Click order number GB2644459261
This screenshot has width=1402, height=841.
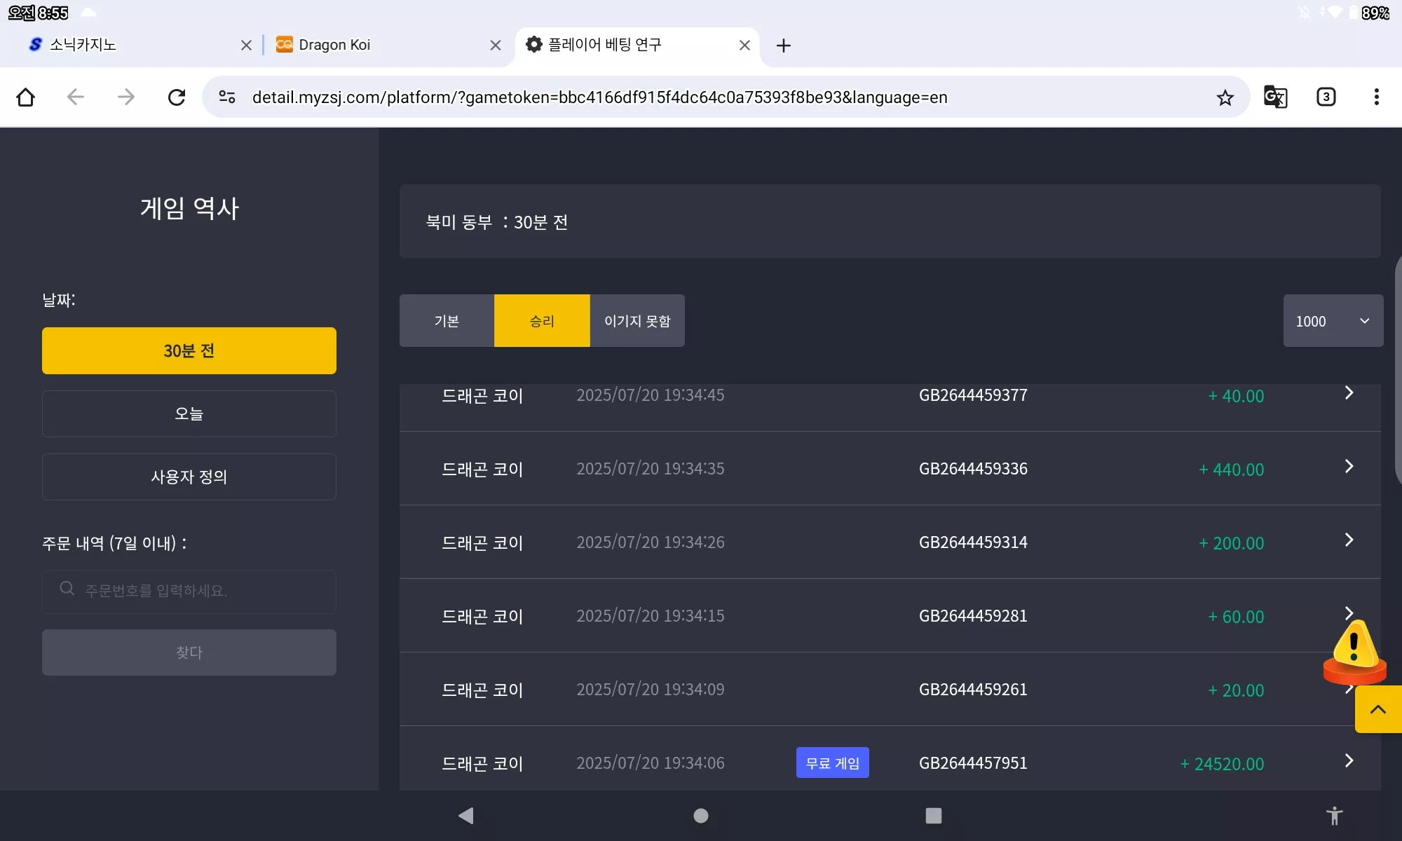pos(973,690)
